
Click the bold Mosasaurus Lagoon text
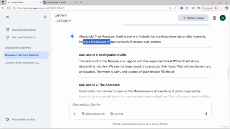point(122,61)
